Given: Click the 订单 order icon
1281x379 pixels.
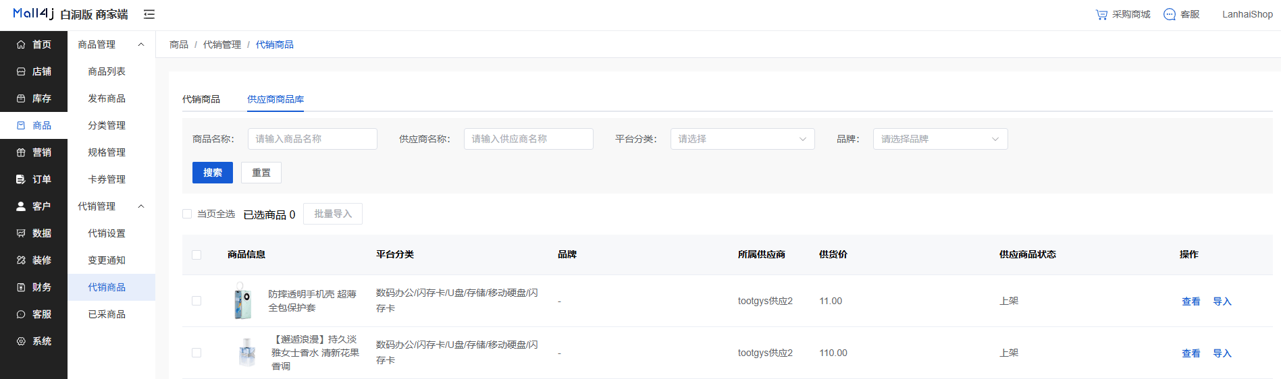Looking at the screenshot, I should (21, 179).
